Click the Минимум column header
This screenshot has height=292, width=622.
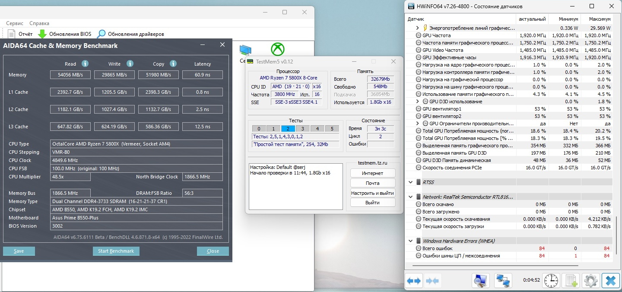pyautogui.click(x=564, y=19)
